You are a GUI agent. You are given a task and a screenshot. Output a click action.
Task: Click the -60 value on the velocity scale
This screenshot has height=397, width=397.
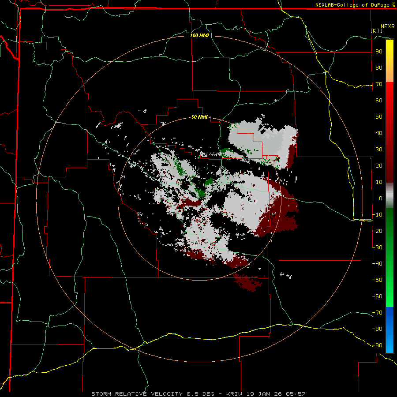377,296
